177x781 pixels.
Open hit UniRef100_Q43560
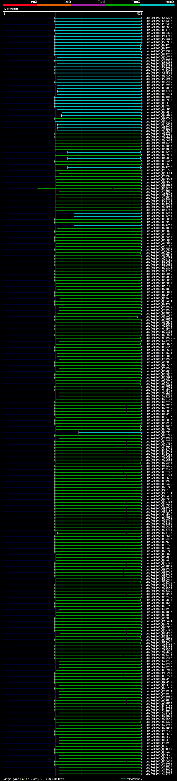pyautogui.click(x=159, y=27)
